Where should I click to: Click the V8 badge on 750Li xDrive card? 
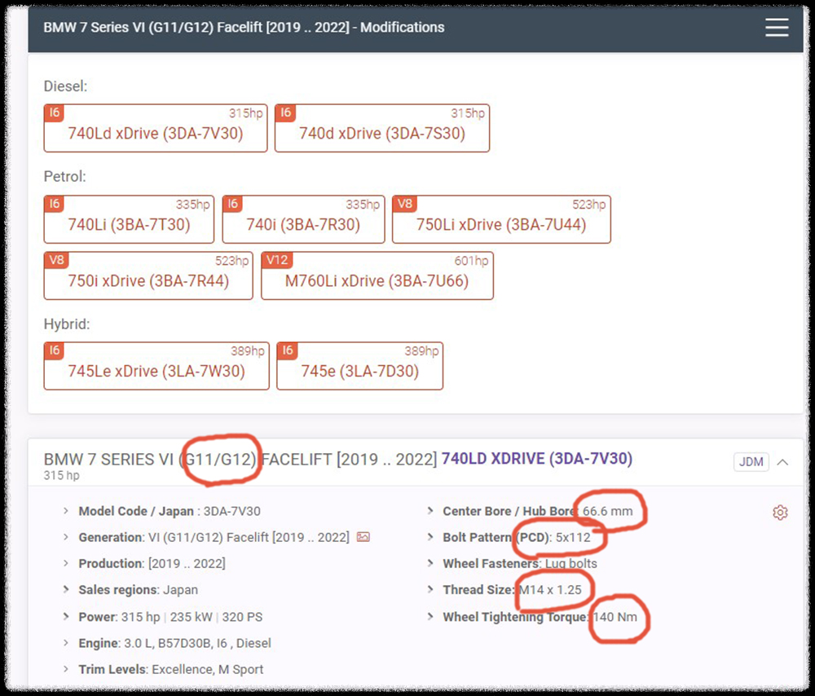pyautogui.click(x=405, y=203)
